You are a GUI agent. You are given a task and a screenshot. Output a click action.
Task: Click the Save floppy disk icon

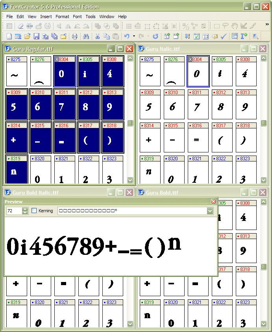click(x=36, y=36)
